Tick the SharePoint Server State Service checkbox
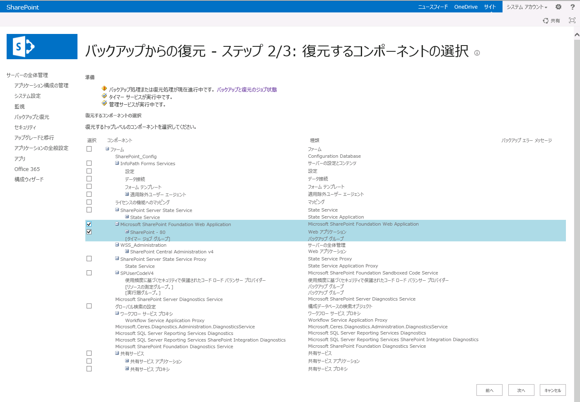Viewport: 580px width, 402px height. pyautogui.click(x=89, y=210)
